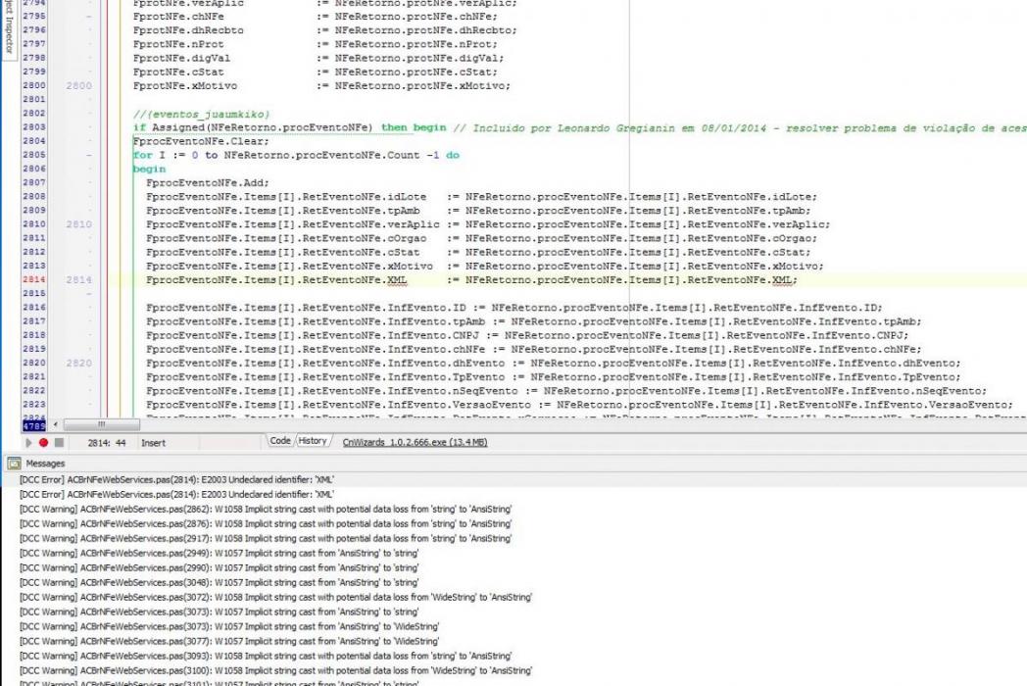This screenshot has width=1027, height=686.
Task: Select the W1057 warning for line 2949
Action: coord(220,553)
